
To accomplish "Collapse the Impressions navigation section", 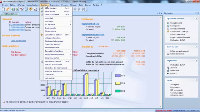I will tap(196, 61).
